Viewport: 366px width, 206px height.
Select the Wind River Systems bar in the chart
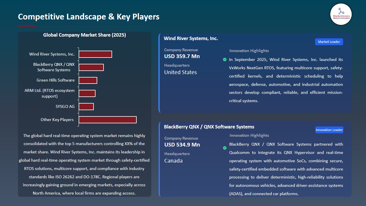(x=96, y=54)
